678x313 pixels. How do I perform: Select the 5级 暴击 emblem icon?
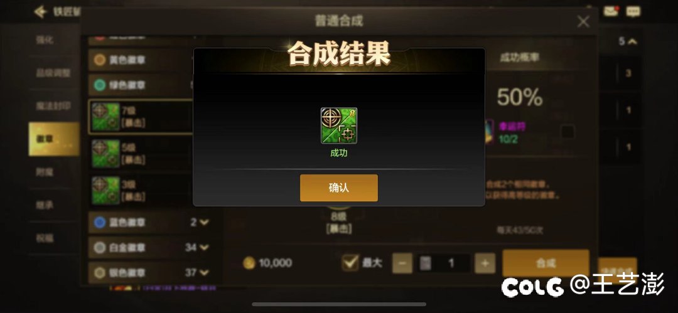tap(106, 154)
